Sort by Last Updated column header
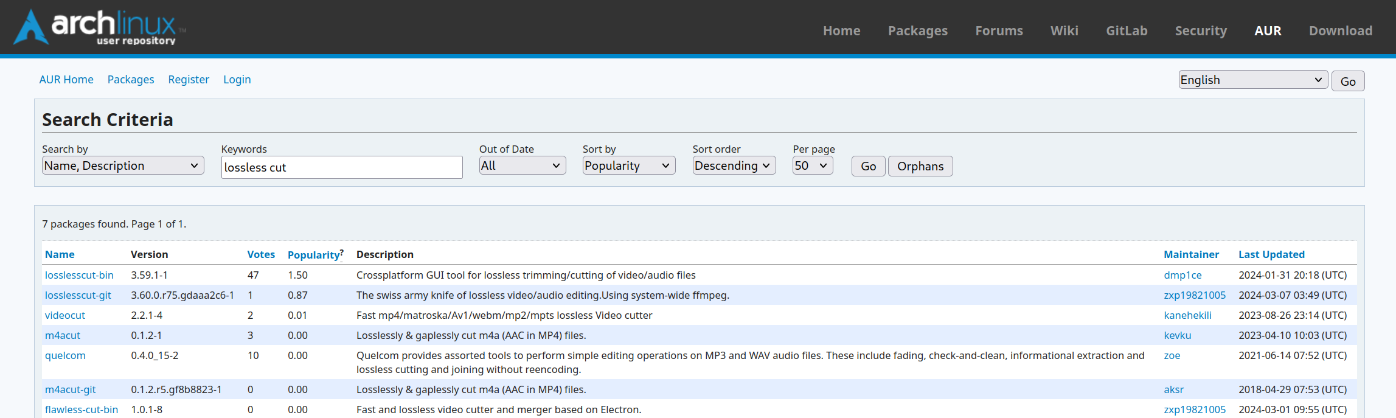The width and height of the screenshot is (1396, 418). pyautogui.click(x=1271, y=254)
